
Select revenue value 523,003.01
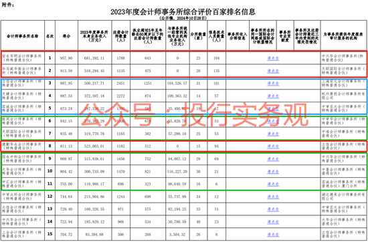[x=94, y=146]
